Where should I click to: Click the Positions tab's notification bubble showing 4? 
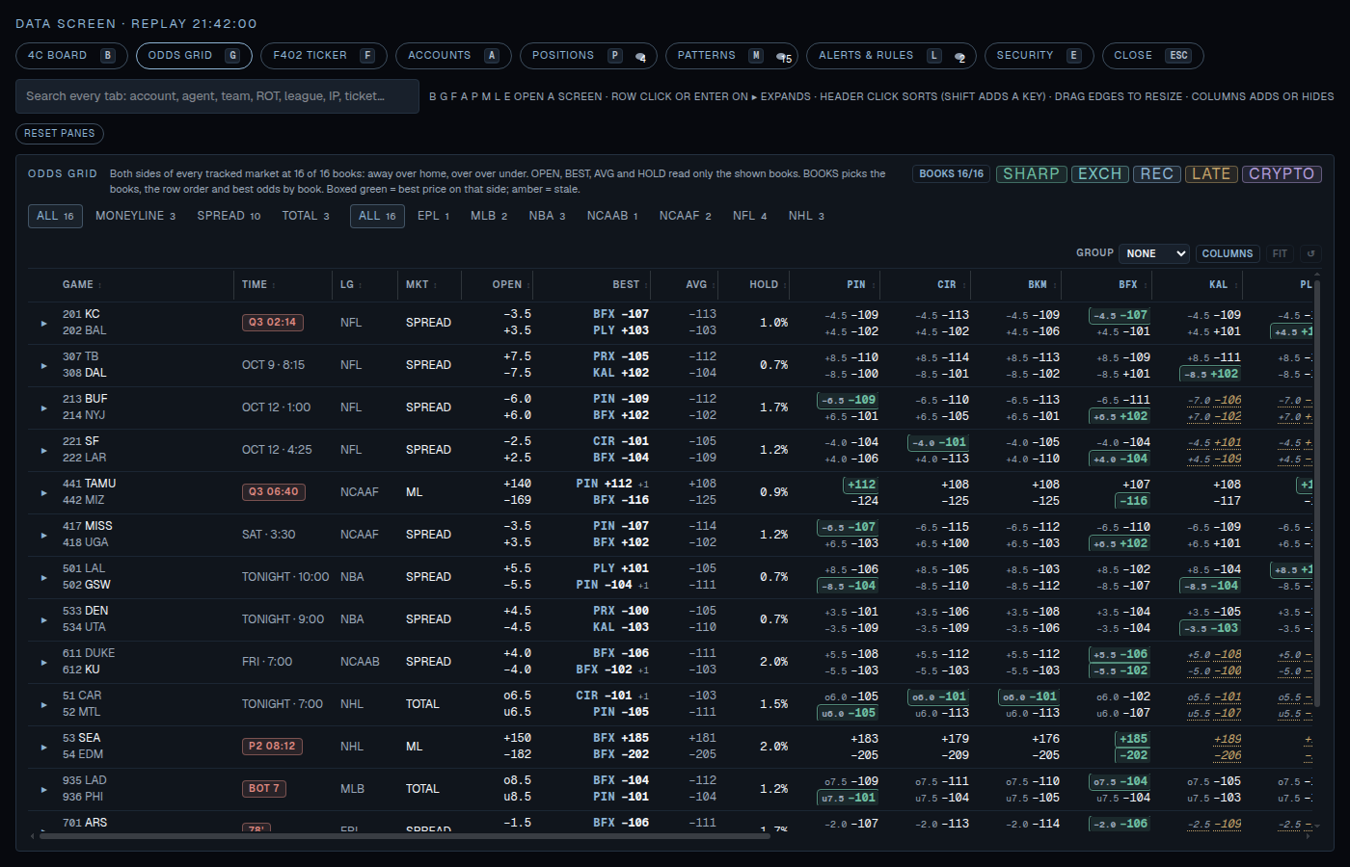[x=640, y=57]
